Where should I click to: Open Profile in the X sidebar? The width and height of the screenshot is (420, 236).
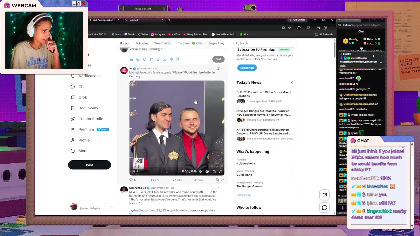click(80, 140)
